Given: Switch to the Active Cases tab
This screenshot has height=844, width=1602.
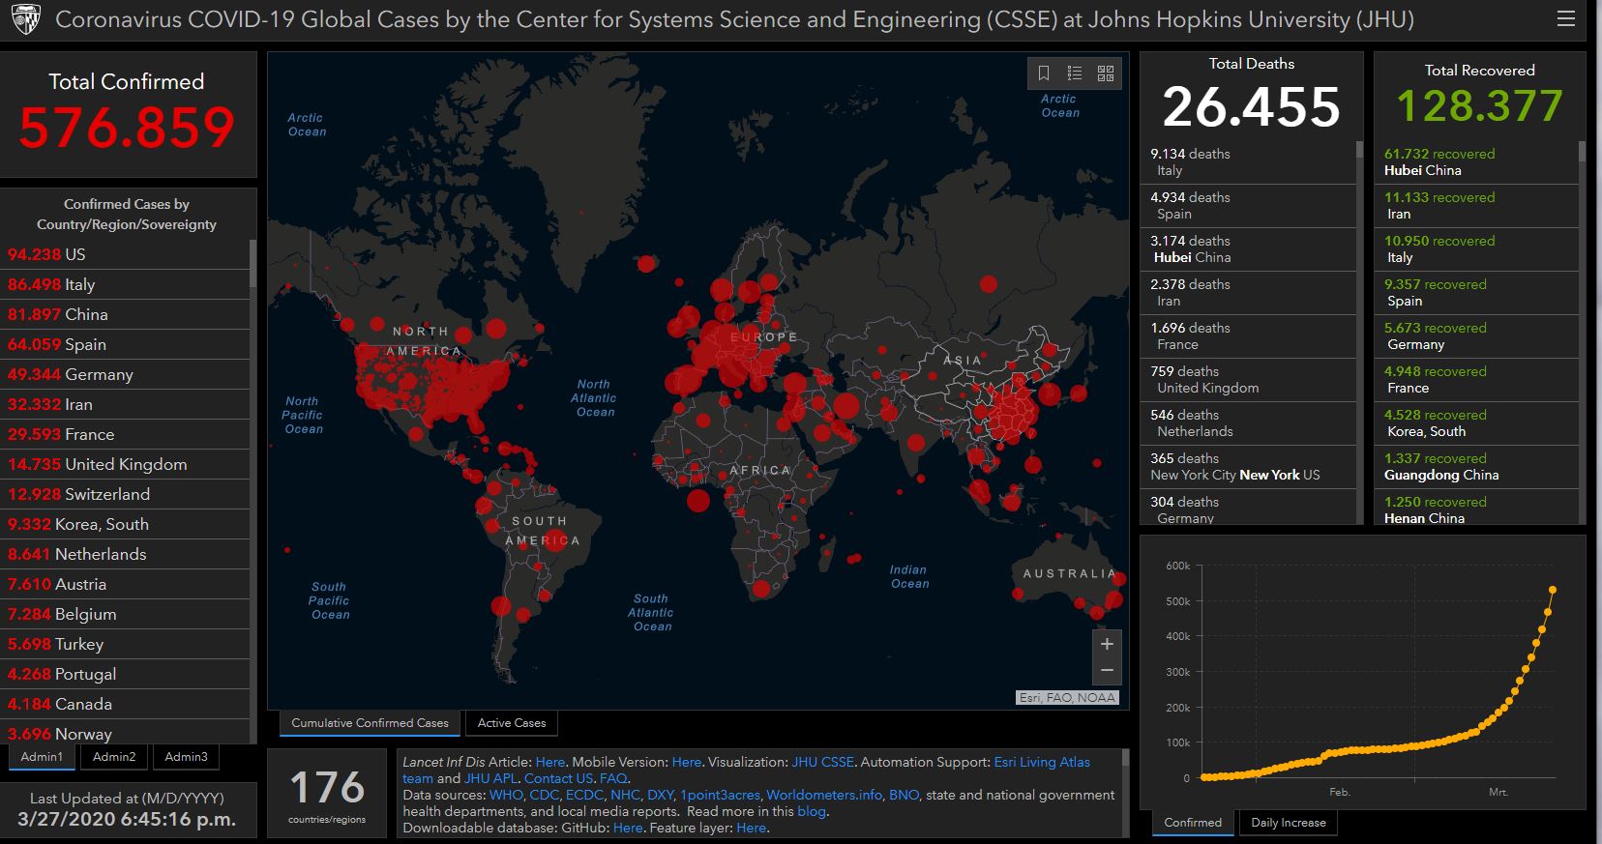Looking at the screenshot, I should (512, 723).
